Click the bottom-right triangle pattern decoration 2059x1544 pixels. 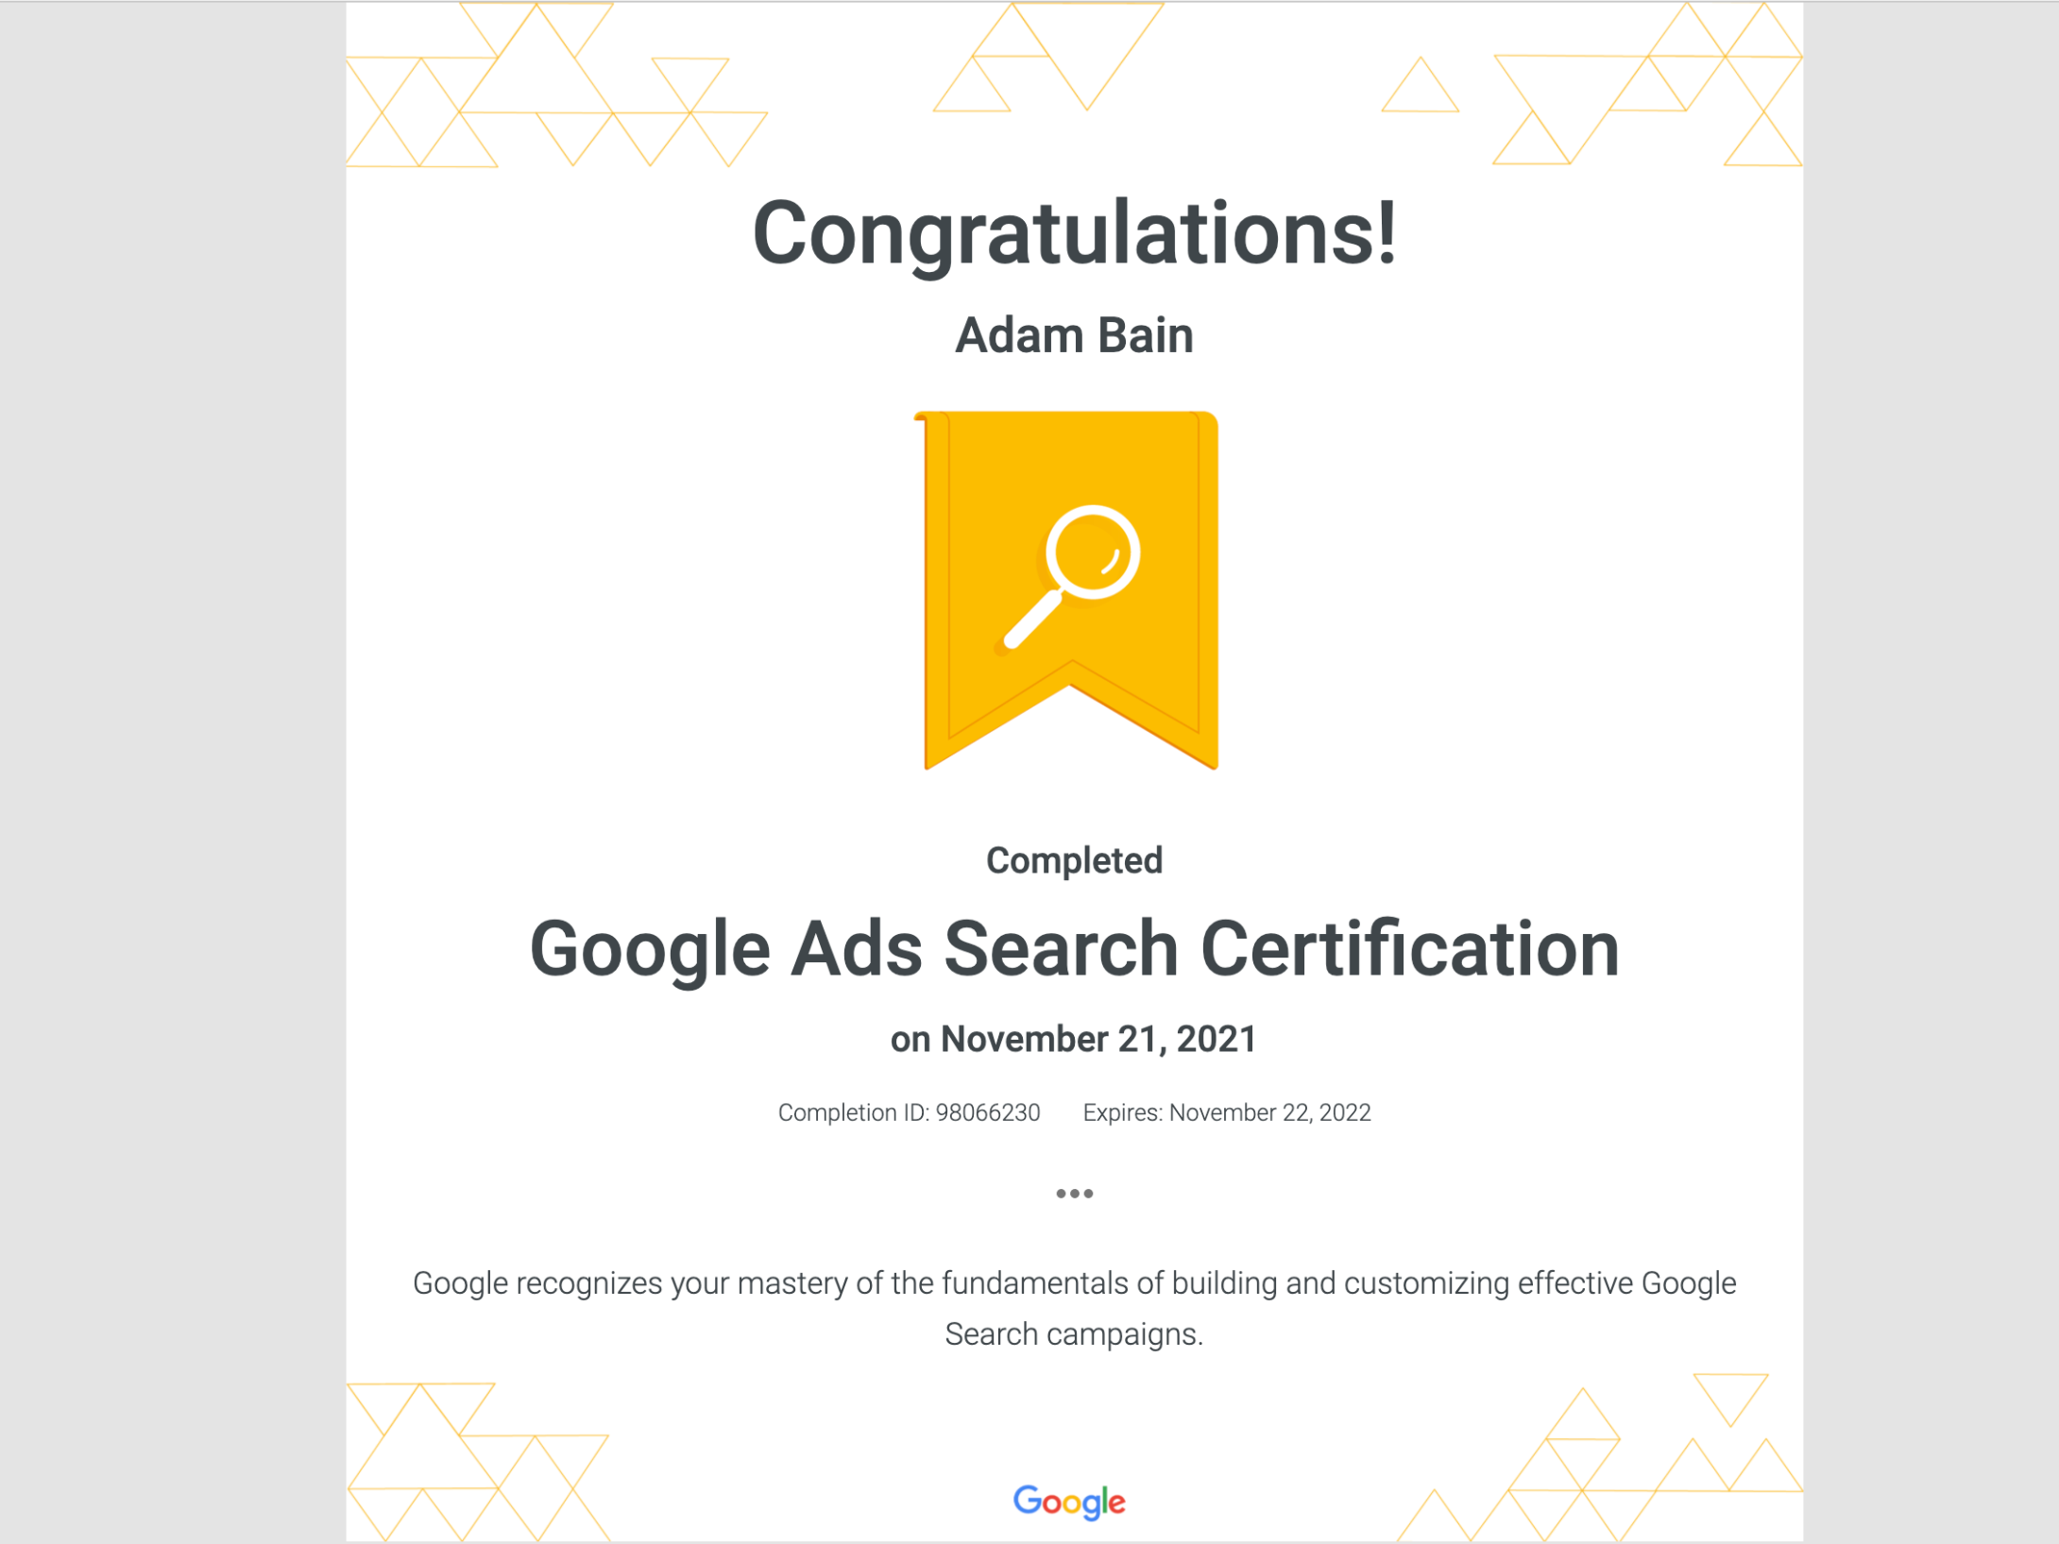click(1600, 1457)
